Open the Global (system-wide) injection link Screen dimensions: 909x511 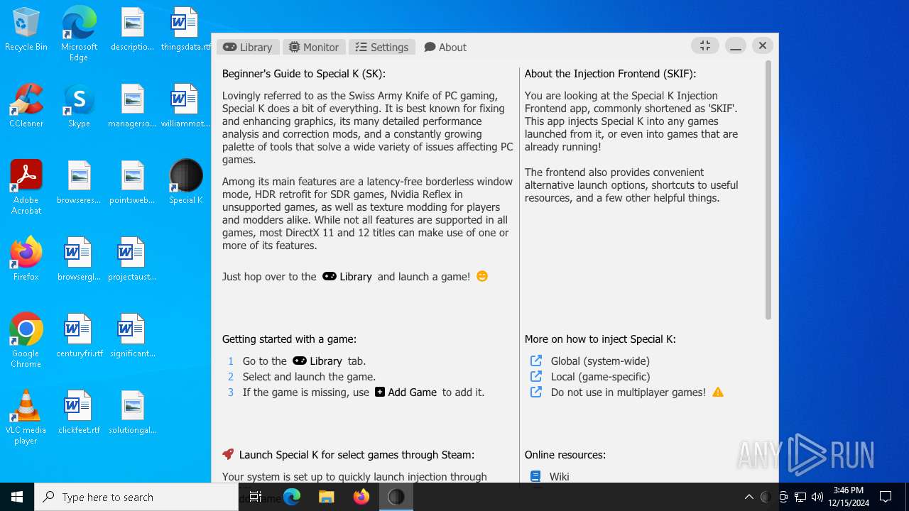click(x=600, y=361)
